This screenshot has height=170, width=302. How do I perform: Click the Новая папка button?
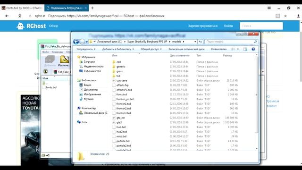coord(218,49)
